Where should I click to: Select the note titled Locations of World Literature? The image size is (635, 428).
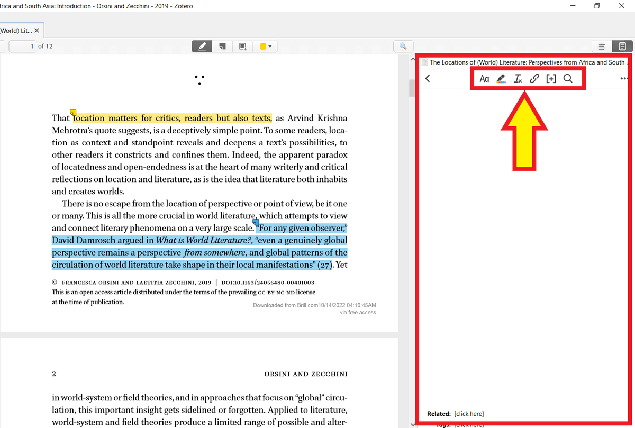click(524, 62)
